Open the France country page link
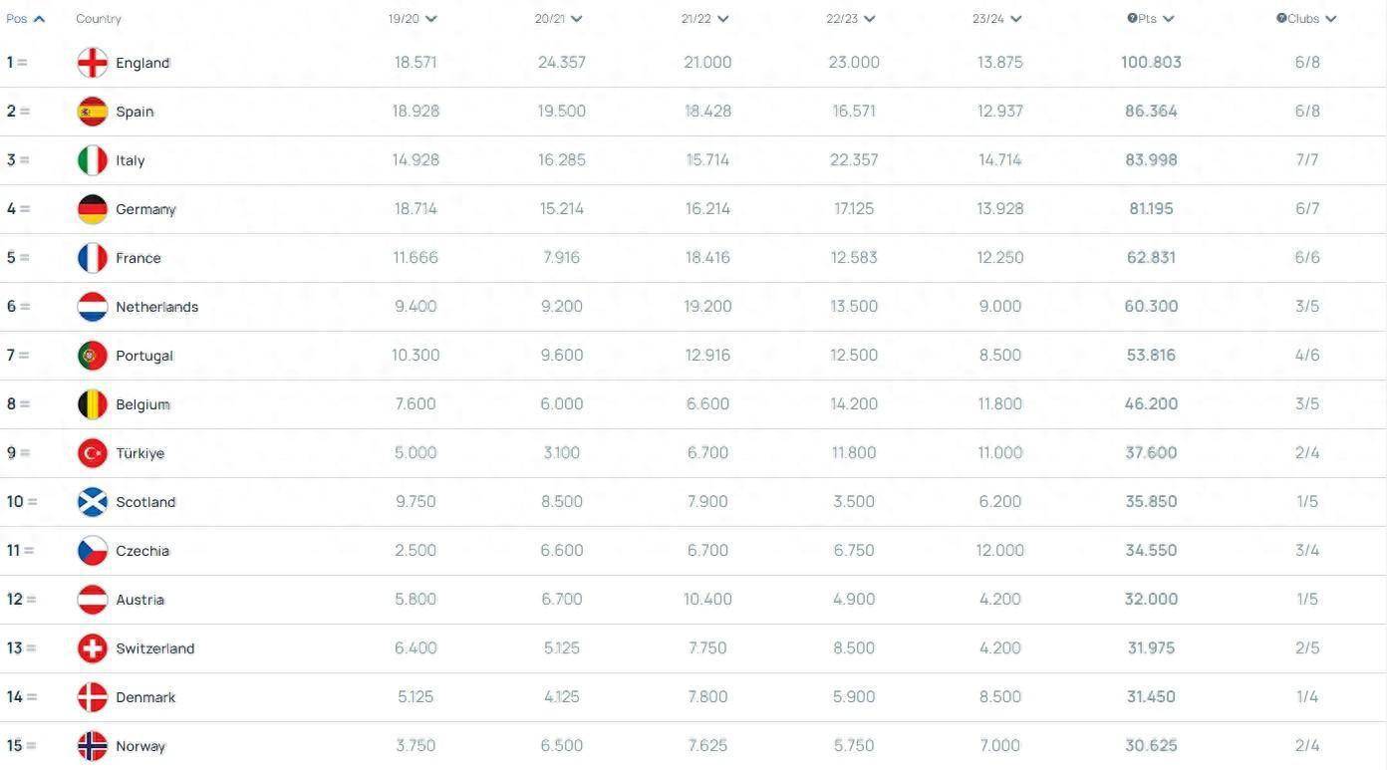Screen dimensions: 1387x770 pyautogui.click(x=138, y=257)
